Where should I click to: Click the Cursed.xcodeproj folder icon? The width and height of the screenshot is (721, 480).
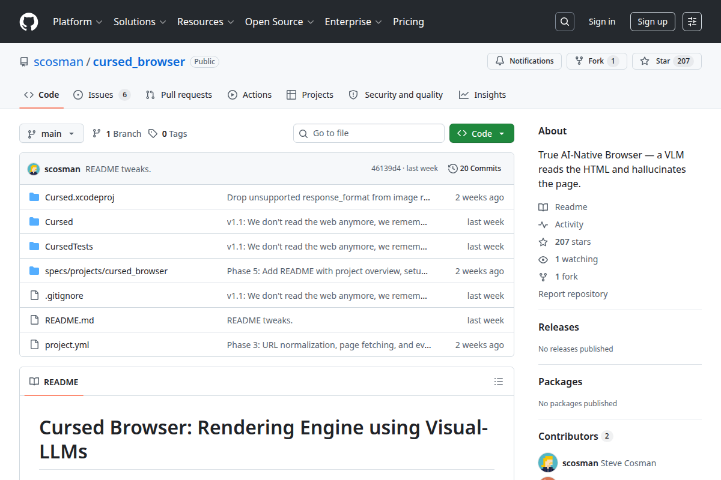(34, 197)
